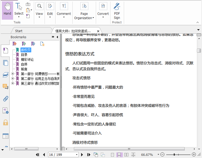The image size is (202, 158).
Task: Click the document horizontal scrollbar thumb
Action: point(129,149)
